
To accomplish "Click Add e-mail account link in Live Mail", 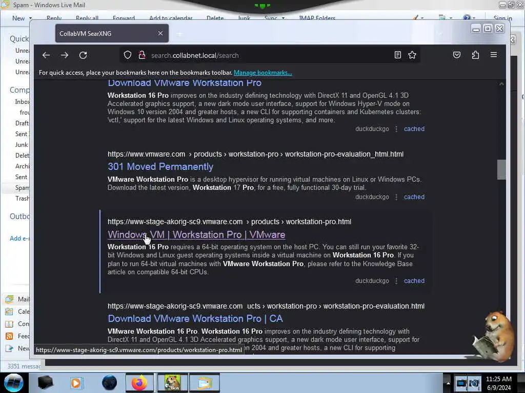I will [19, 238].
